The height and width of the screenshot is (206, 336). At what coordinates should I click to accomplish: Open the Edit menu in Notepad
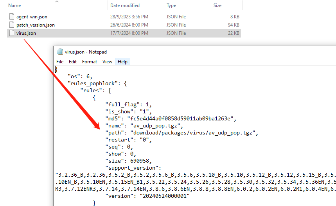73,62
